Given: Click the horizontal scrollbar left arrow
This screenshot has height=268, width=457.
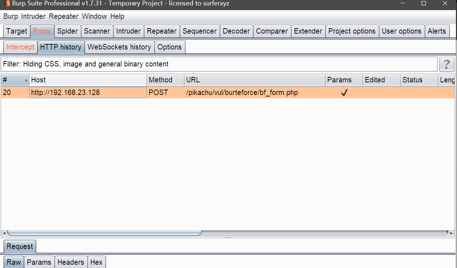Looking at the screenshot, I should click(x=4, y=233).
